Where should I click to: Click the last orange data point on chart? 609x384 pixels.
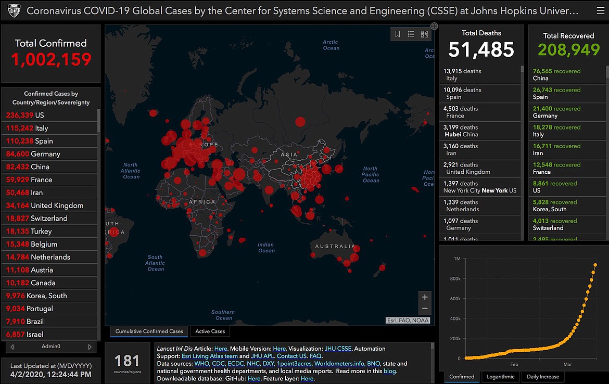click(x=595, y=265)
